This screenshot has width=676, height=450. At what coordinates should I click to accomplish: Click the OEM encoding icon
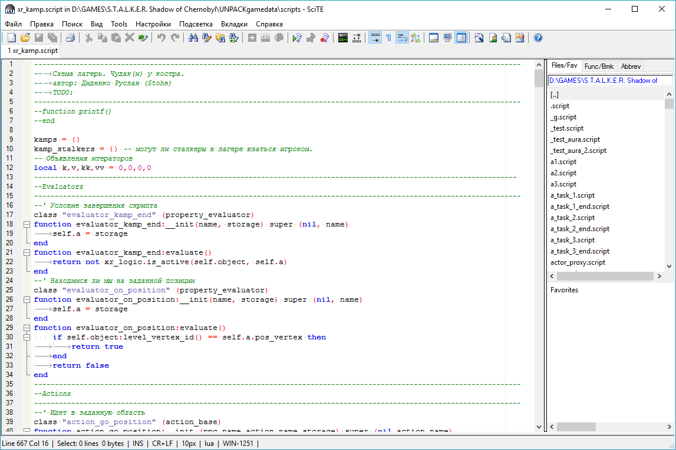[x=343, y=38]
